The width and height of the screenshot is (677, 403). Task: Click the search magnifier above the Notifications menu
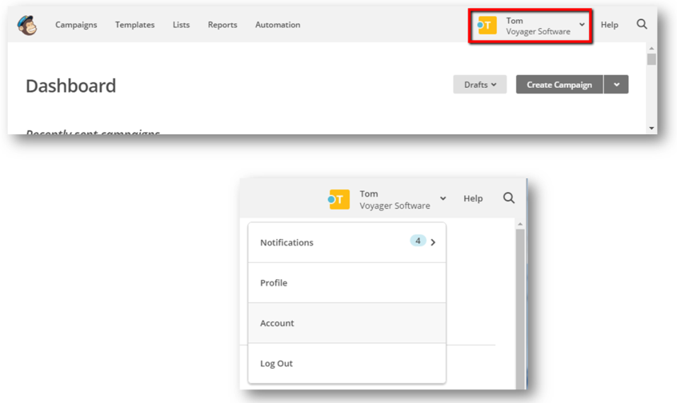[509, 198]
